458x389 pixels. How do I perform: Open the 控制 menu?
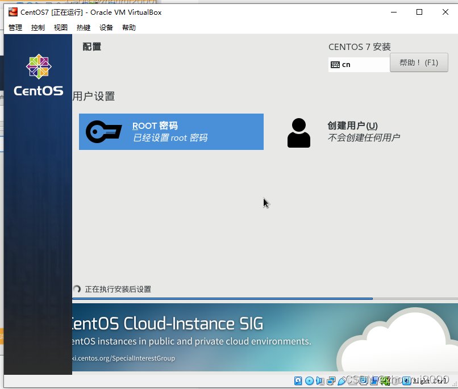[x=38, y=28]
